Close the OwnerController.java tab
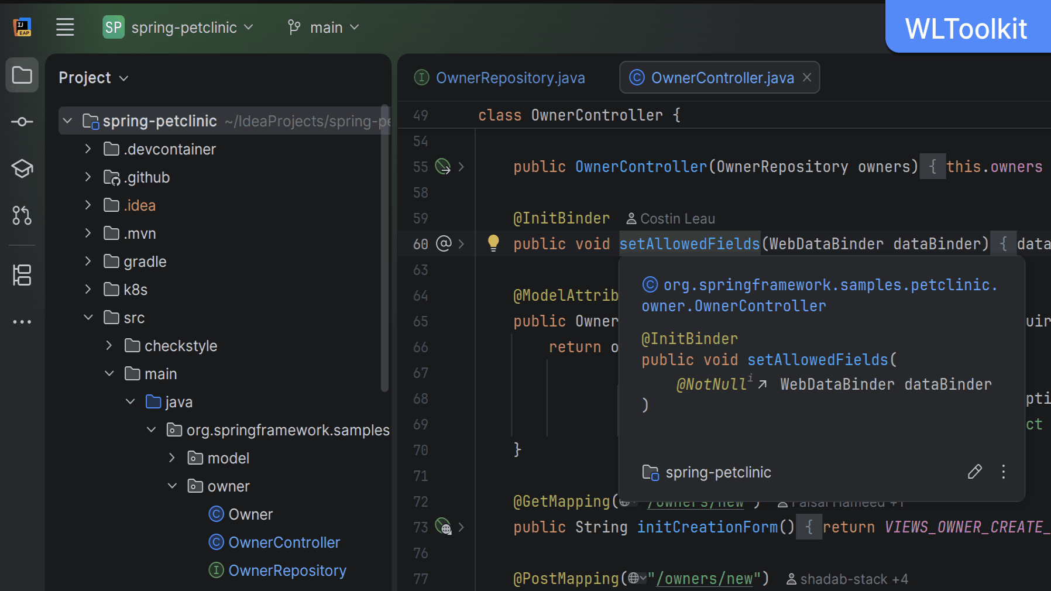Screen dimensions: 1051x591 click(807, 77)
